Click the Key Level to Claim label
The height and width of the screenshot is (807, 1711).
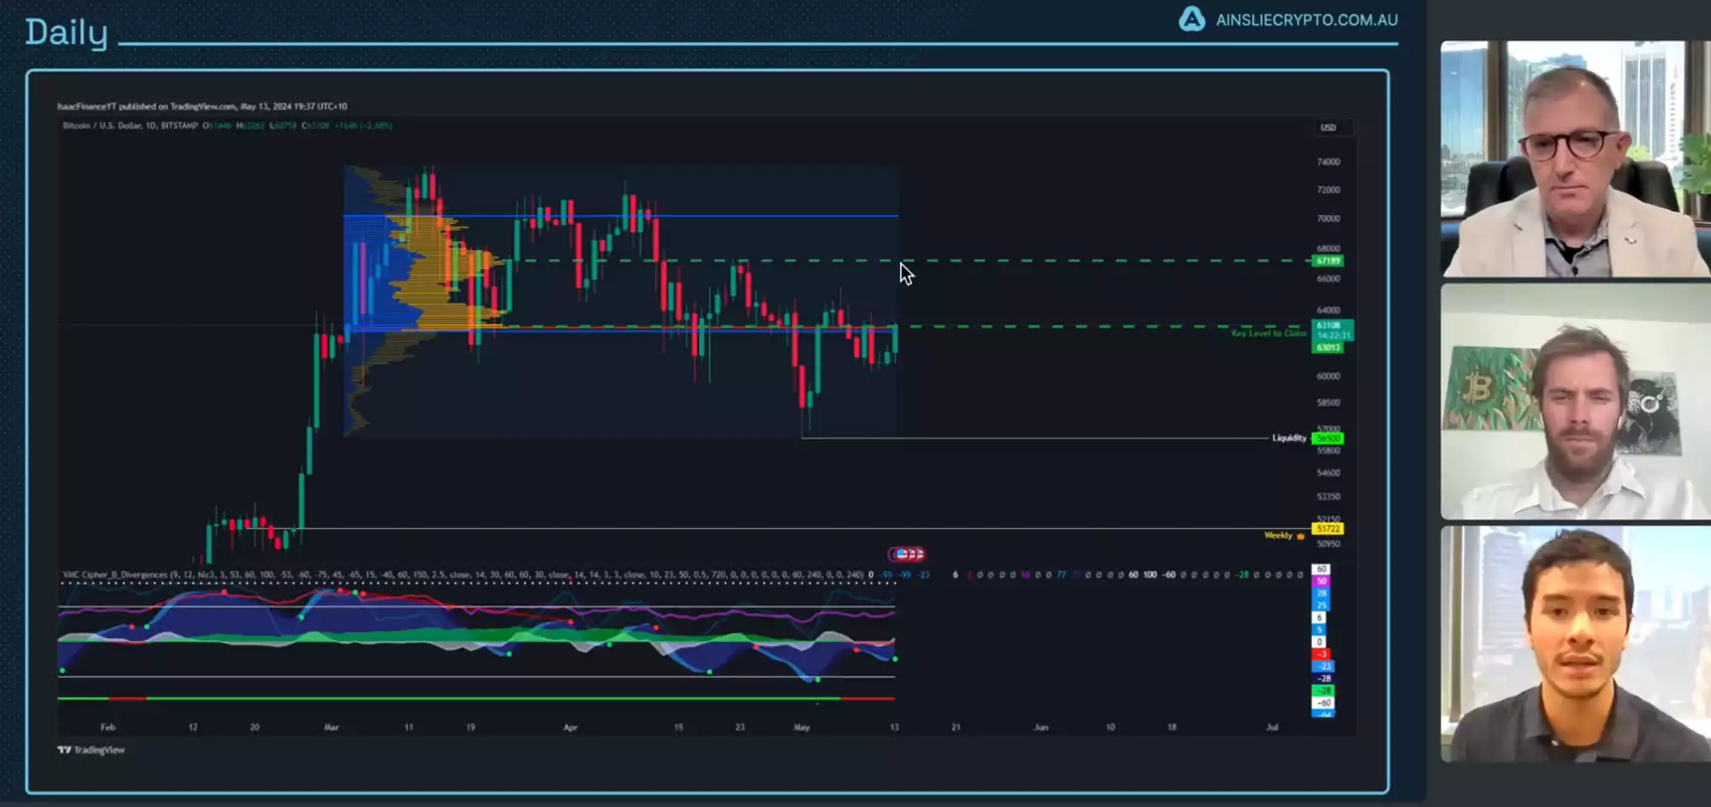click(1268, 333)
